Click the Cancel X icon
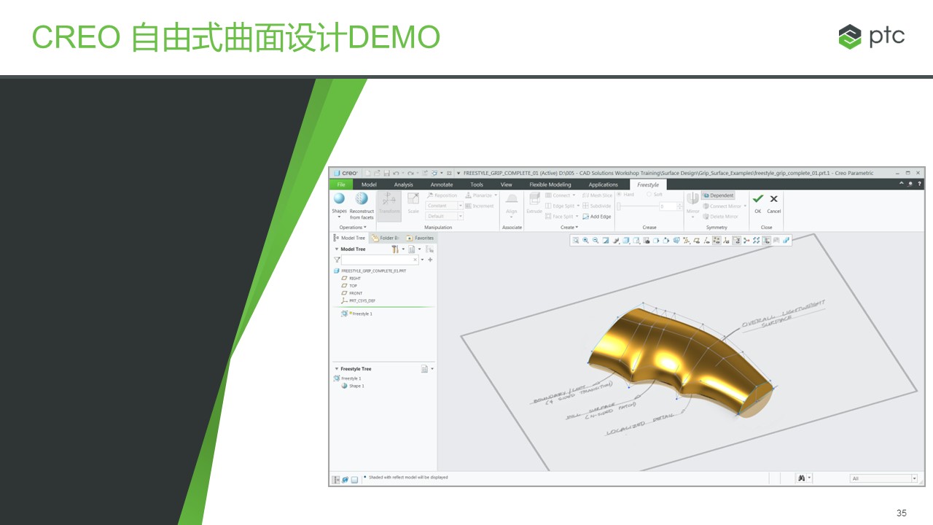 coord(773,198)
